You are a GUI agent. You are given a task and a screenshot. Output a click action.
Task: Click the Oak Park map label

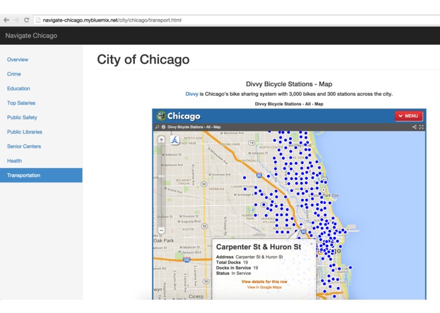(x=164, y=241)
